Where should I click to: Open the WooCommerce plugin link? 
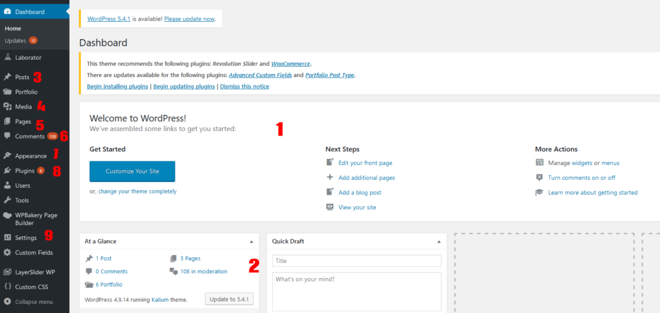(x=291, y=64)
